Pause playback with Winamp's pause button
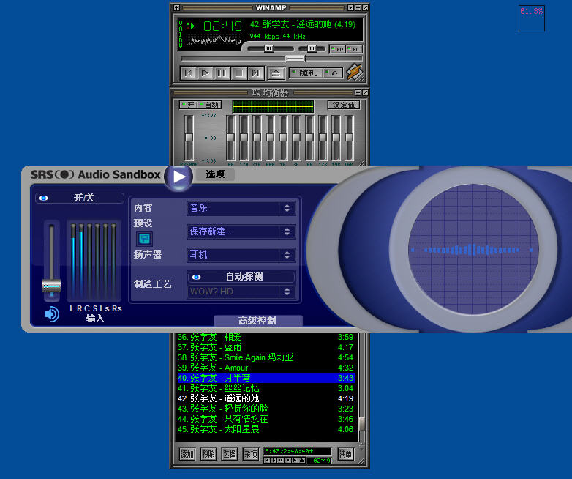 pos(222,73)
